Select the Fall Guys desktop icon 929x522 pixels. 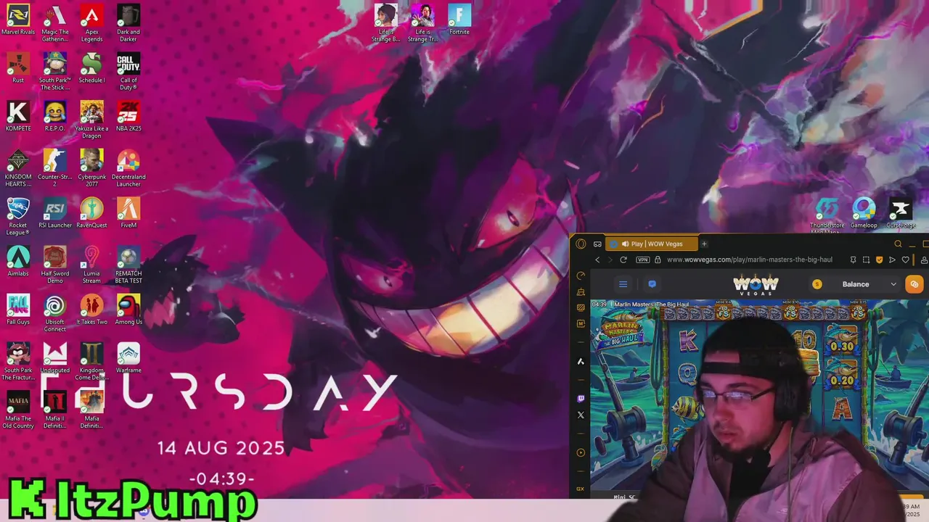pyautogui.click(x=18, y=310)
